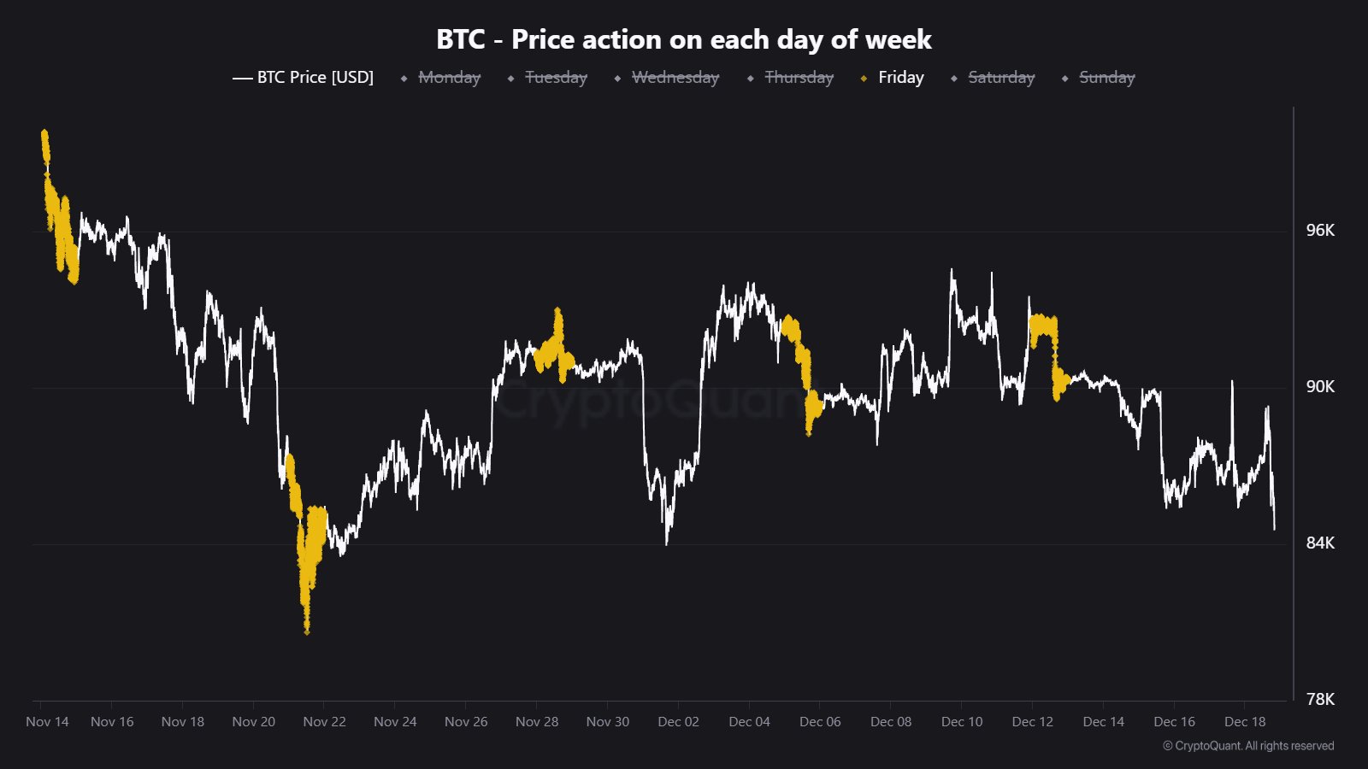The height and width of the screenshot is (769, 1368).
Task: Click the lowest yellow Friday dip near Nov 21
Action: (x=306, y=628)
